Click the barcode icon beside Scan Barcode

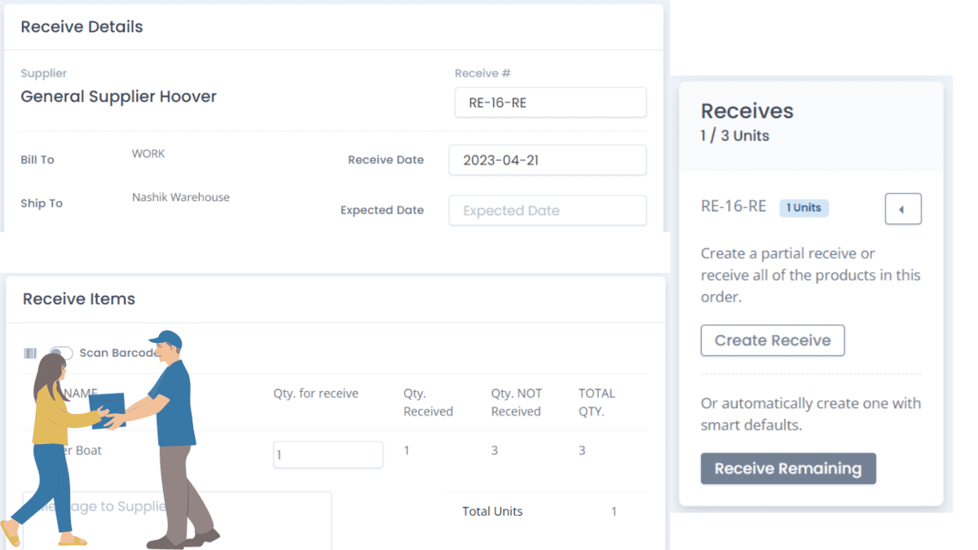coord(30,352)
